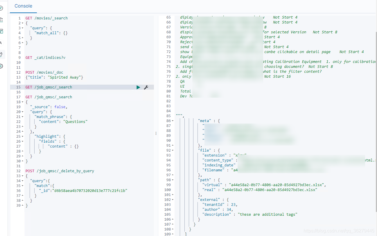Click the circular A avatar icon in sidebar
377x236 pixels.
[2, 43]
